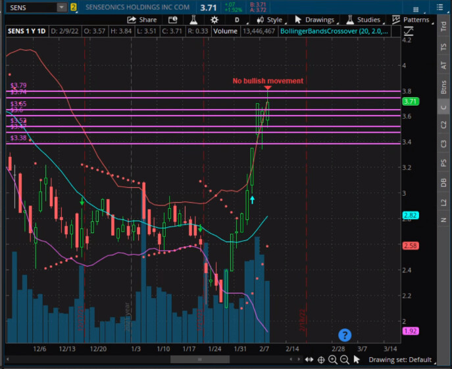452x369 pixels.
Task: Click the No bullish movement annotation
Action: [268, 81]
